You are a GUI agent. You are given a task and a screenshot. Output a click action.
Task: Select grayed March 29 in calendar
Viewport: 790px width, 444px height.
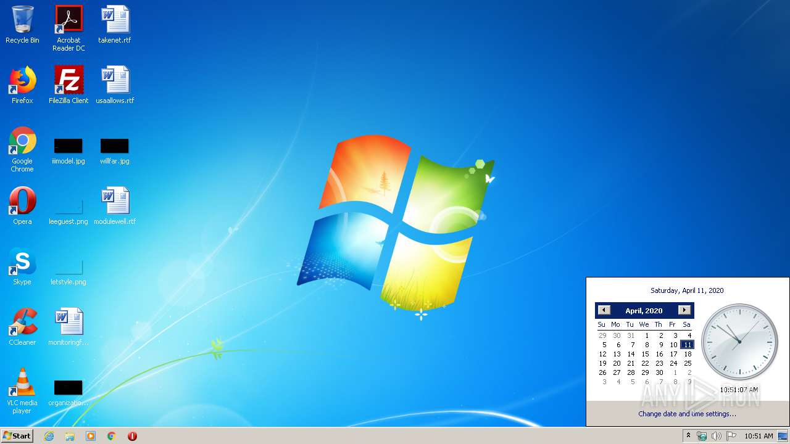point(602,335)
